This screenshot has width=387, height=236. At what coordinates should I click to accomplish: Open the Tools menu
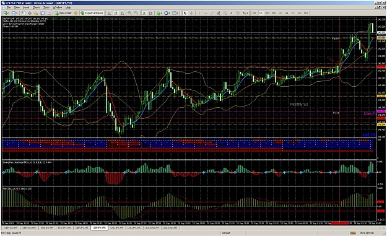coord(46,7)
